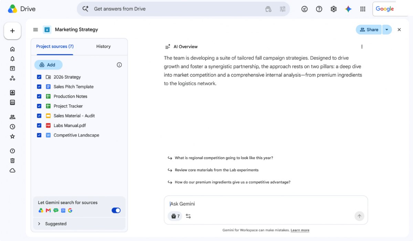Screen dimensions: 413x241
Task: Click the offline ready checkmark icon
Action: 305,9
